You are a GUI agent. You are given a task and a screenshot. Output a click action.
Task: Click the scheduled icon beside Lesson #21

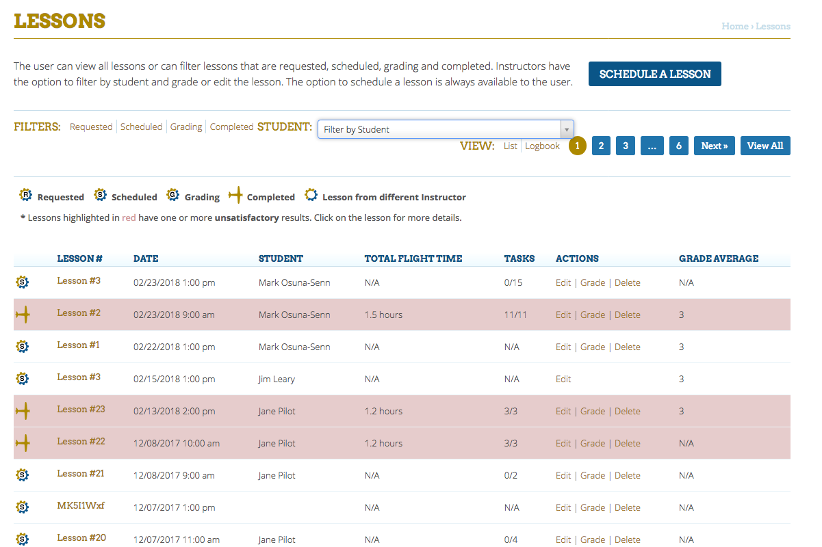(23, 475)
